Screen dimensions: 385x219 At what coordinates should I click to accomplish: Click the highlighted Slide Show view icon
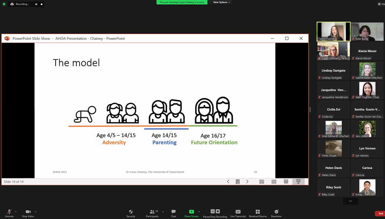tap(298, 182)
